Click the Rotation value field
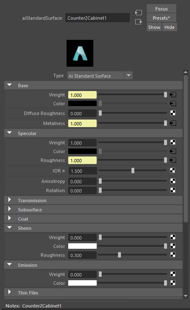190x310 pixels. point(82,190)
